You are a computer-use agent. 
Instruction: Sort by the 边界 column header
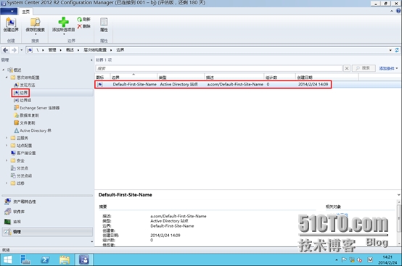134,77
